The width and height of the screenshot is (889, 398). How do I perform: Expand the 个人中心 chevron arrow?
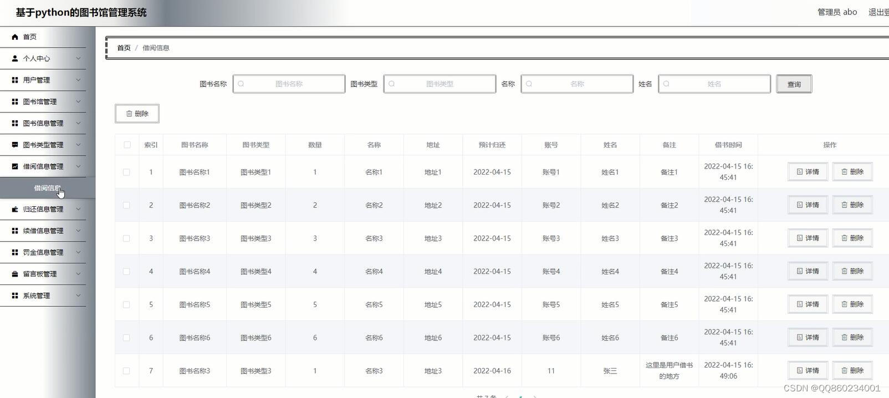(x=78, y=58)
